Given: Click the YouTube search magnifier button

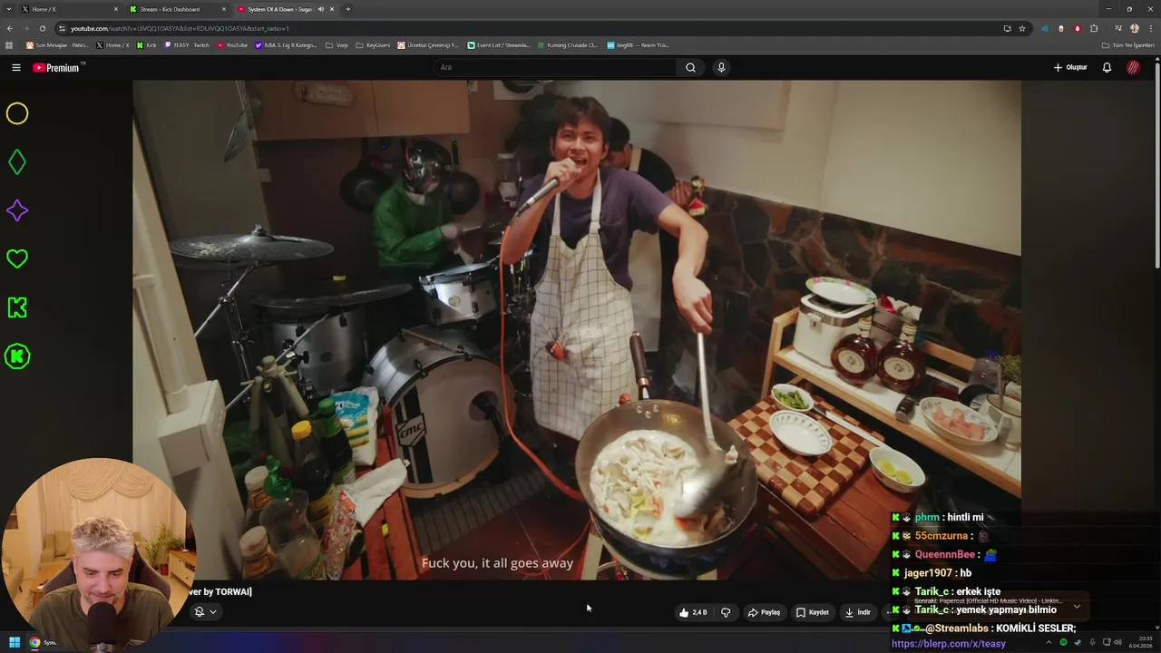Looking at the screenshot, I should point(690,67).
